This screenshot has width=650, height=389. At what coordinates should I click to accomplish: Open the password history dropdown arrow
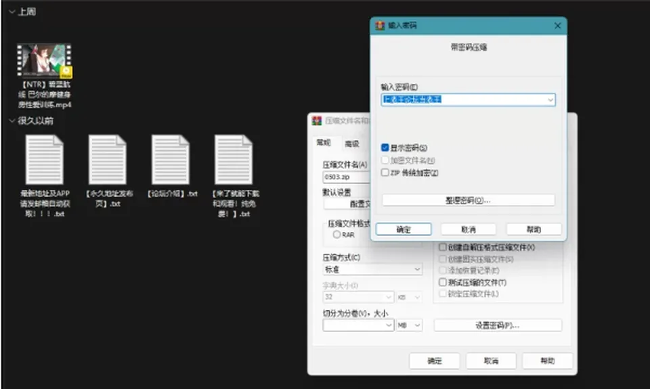pyautogui.click(x=550, y=100)
